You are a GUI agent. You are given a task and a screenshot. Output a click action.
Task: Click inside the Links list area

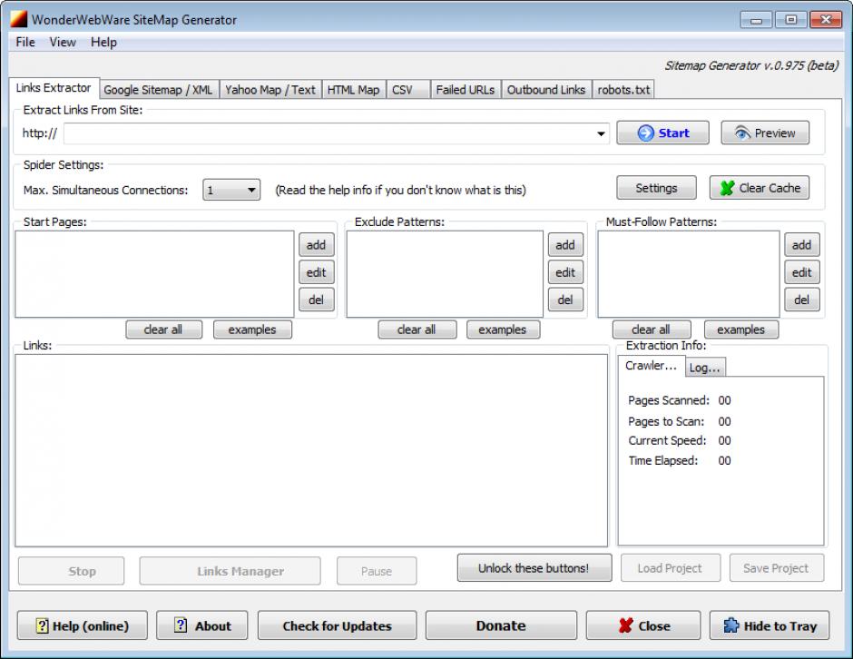311,450
